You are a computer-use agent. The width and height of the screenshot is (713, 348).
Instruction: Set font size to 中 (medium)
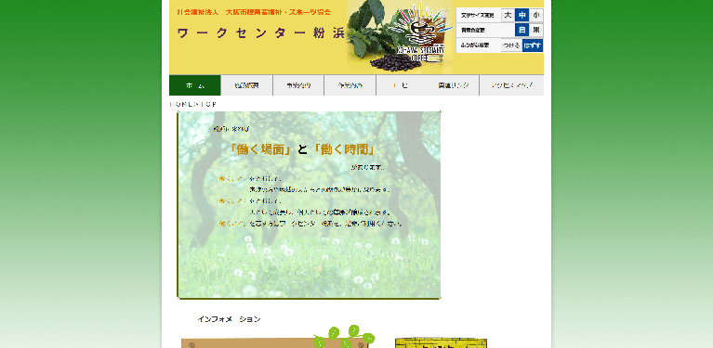[522, 15]
